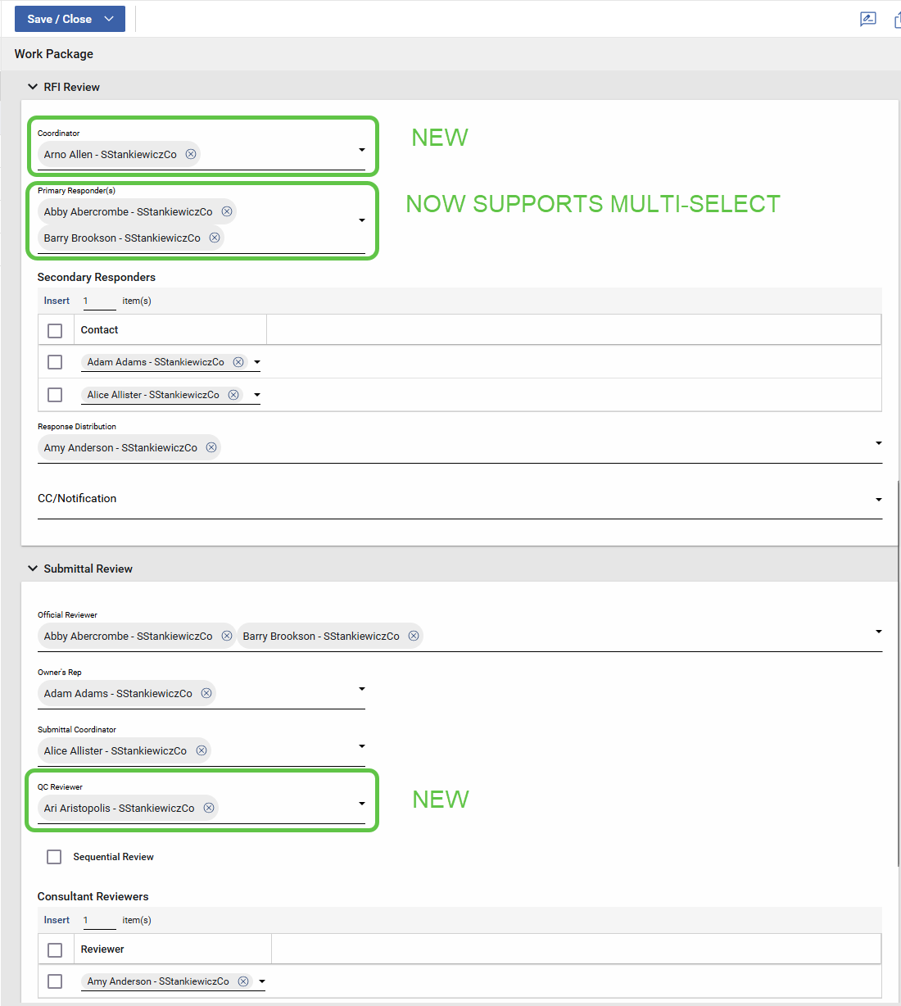This screenshot has height=1006, width=901.
Task: Click the Secondary Responders item count field
Action: (99, 301)
